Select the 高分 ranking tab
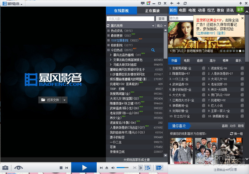This screenshot has width=249, height=174. pyautogui.click(x=212, y=61)
